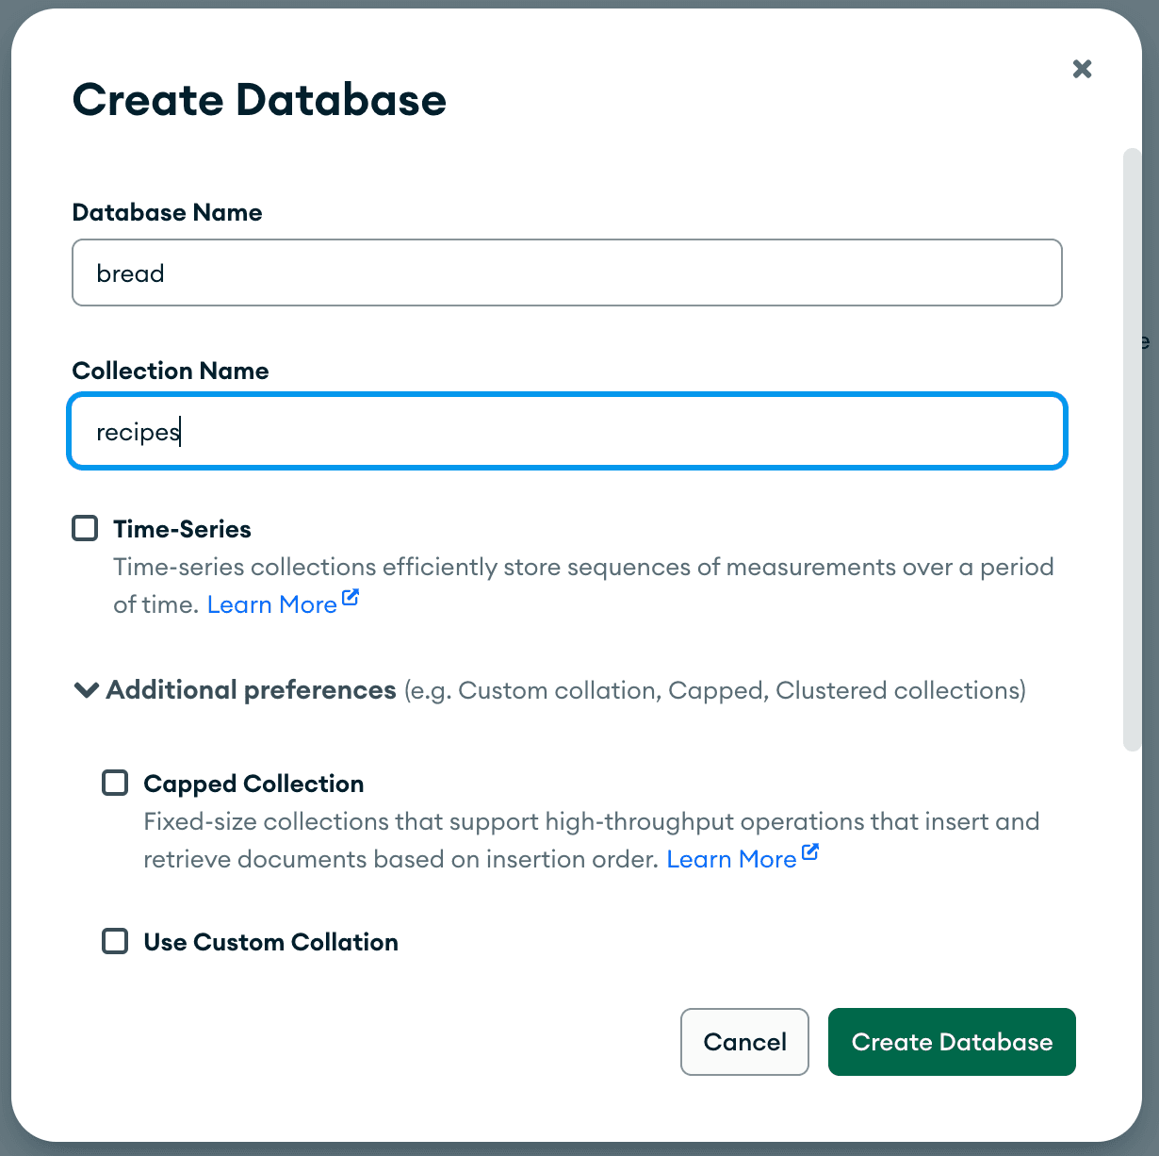Click the close X icon on dialog
The height and width of the screenshot is (1156, 1159).
(1082, 68)
